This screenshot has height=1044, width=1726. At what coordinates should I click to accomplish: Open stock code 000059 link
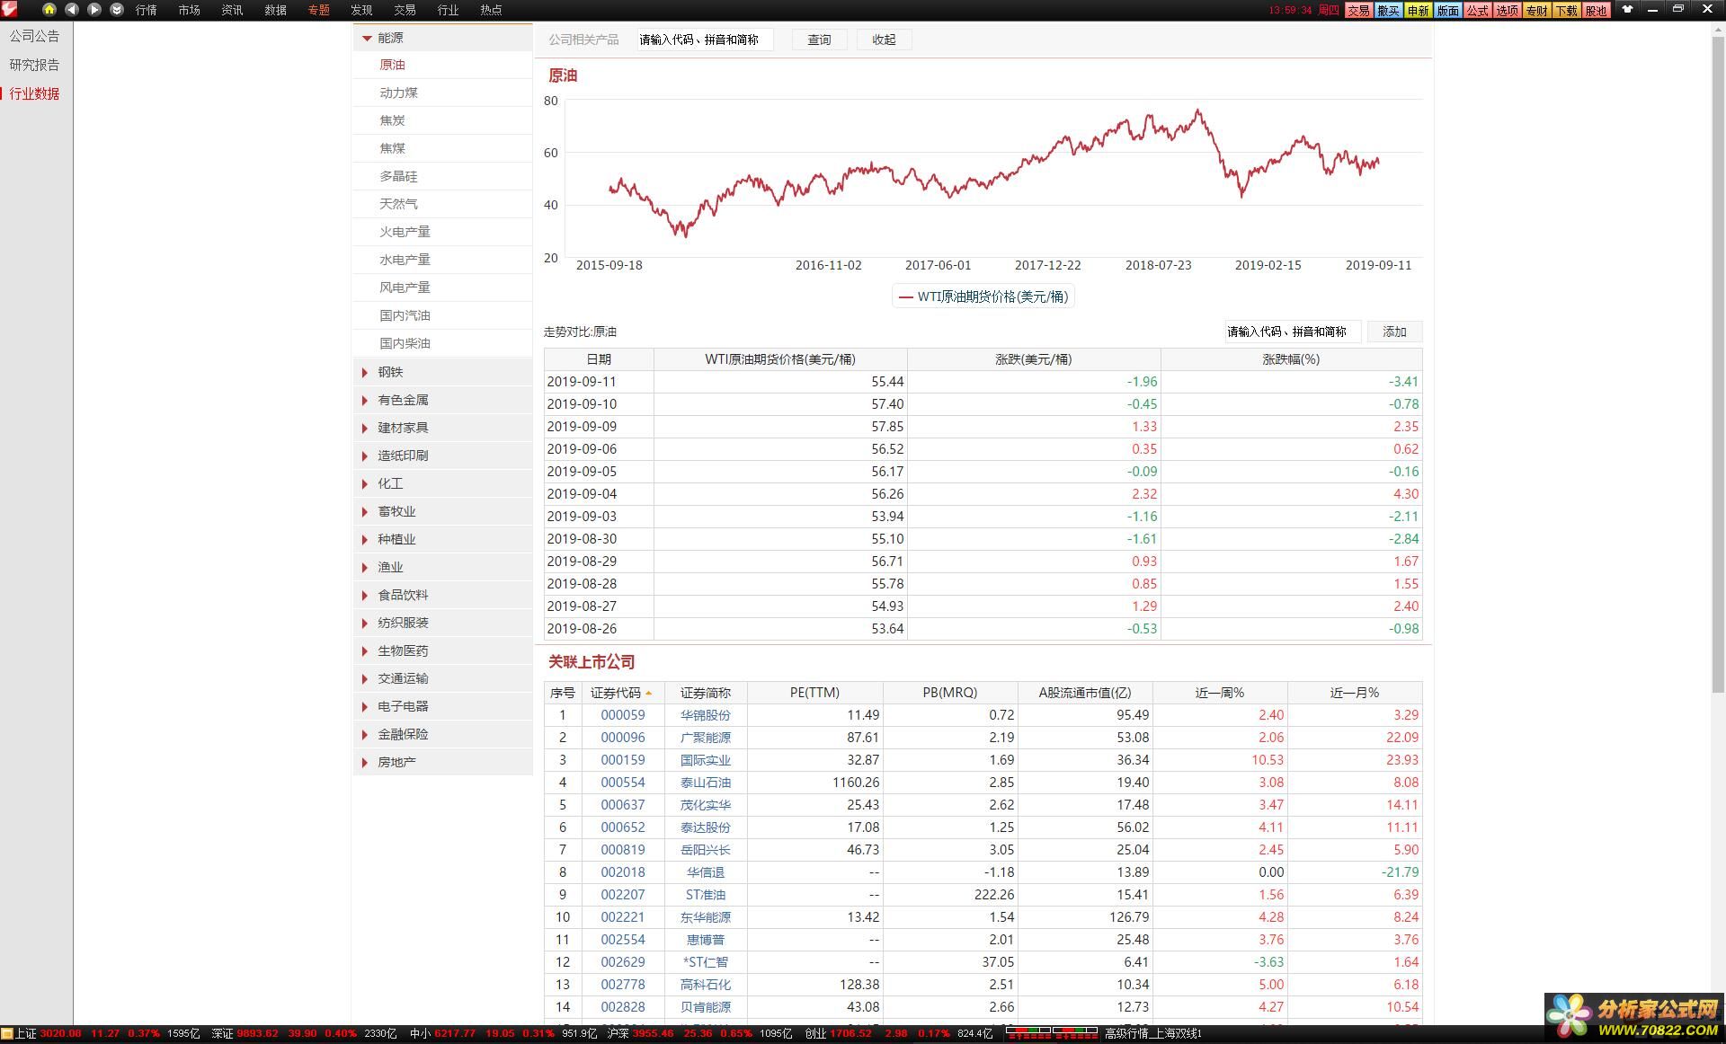pyautogui.click(x=623, y=715)
